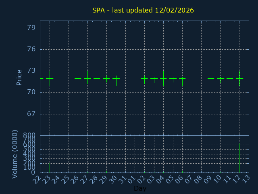Click the day 09 candlestick
Screen dimensions: 258x194
pos(211,78)
